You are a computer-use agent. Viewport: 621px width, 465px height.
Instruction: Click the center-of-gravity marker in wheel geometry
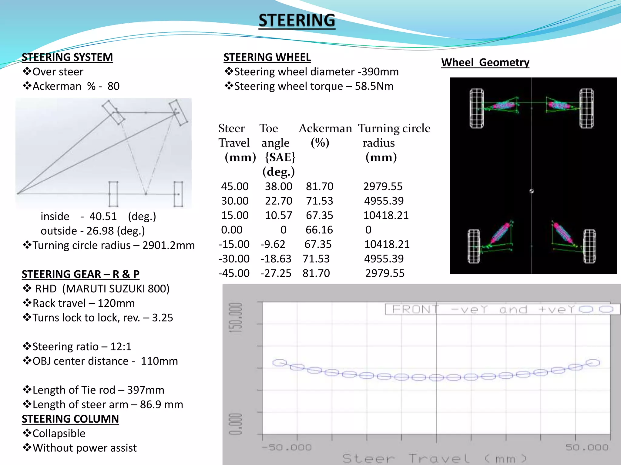click(x=531, y=191)
